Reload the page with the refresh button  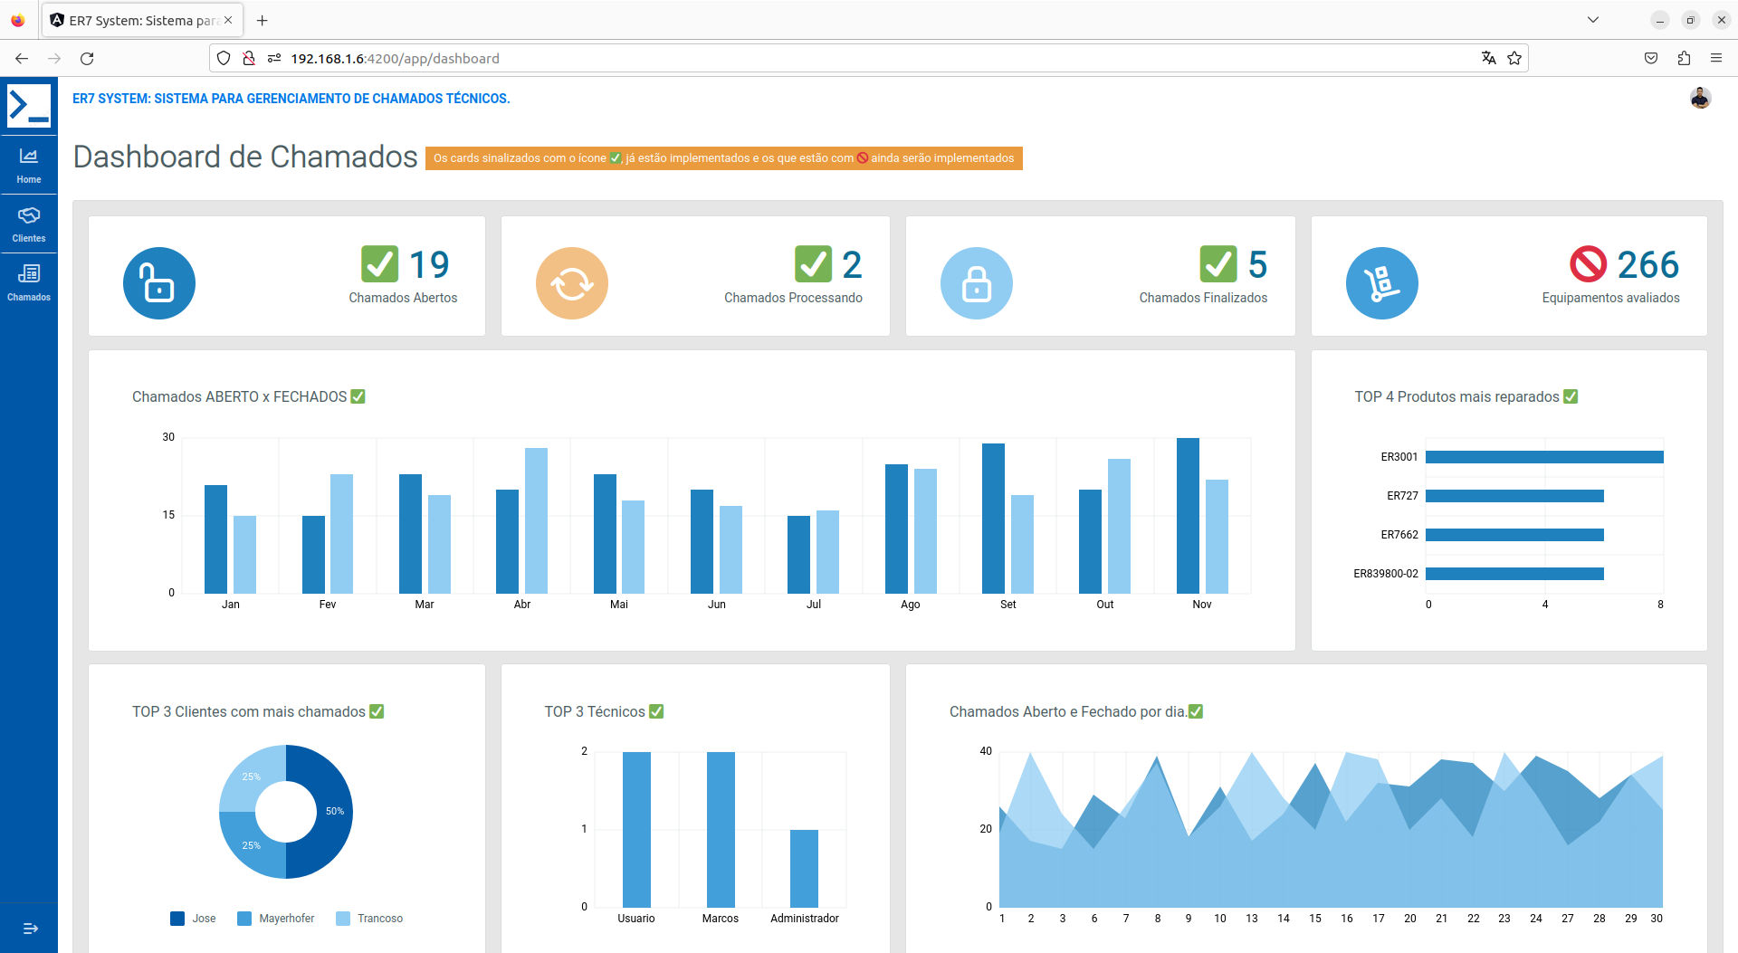pos(87,58)
